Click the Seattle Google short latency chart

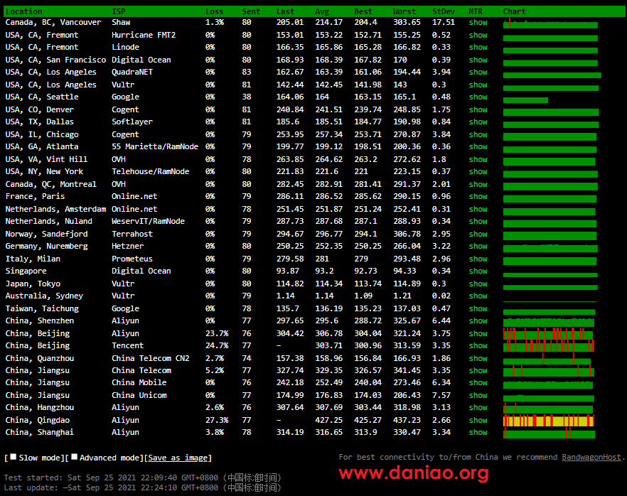pos(525,100)
